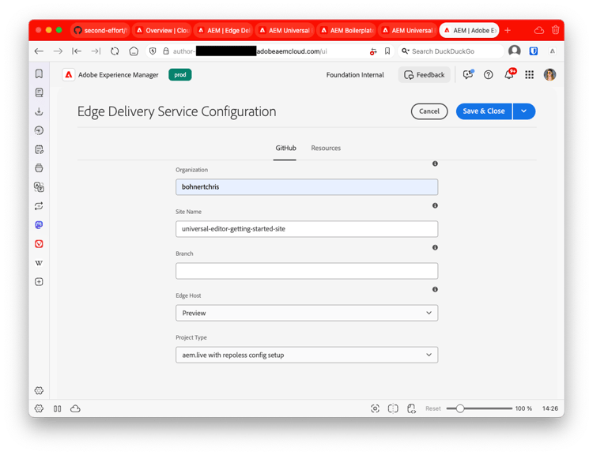This screenshot has height=455, width=593.
Task: Bookmark this page from address bar
Action: pyautogui.click(x=387, y=51)
